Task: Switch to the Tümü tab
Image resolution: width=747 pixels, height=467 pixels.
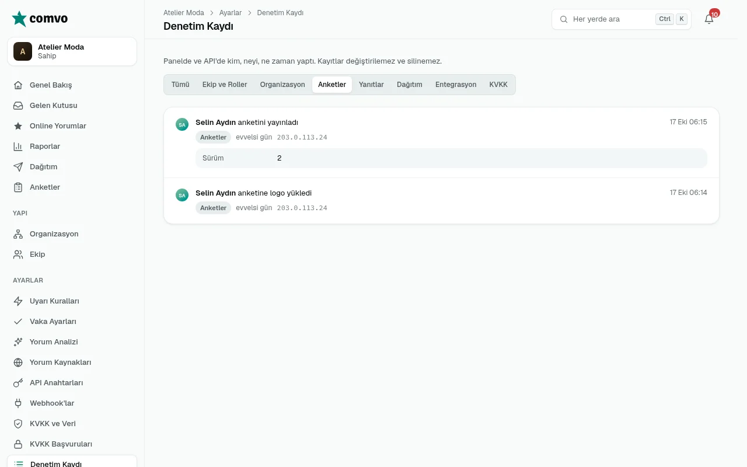Action: pyautogui.click(x=180, y=85)
